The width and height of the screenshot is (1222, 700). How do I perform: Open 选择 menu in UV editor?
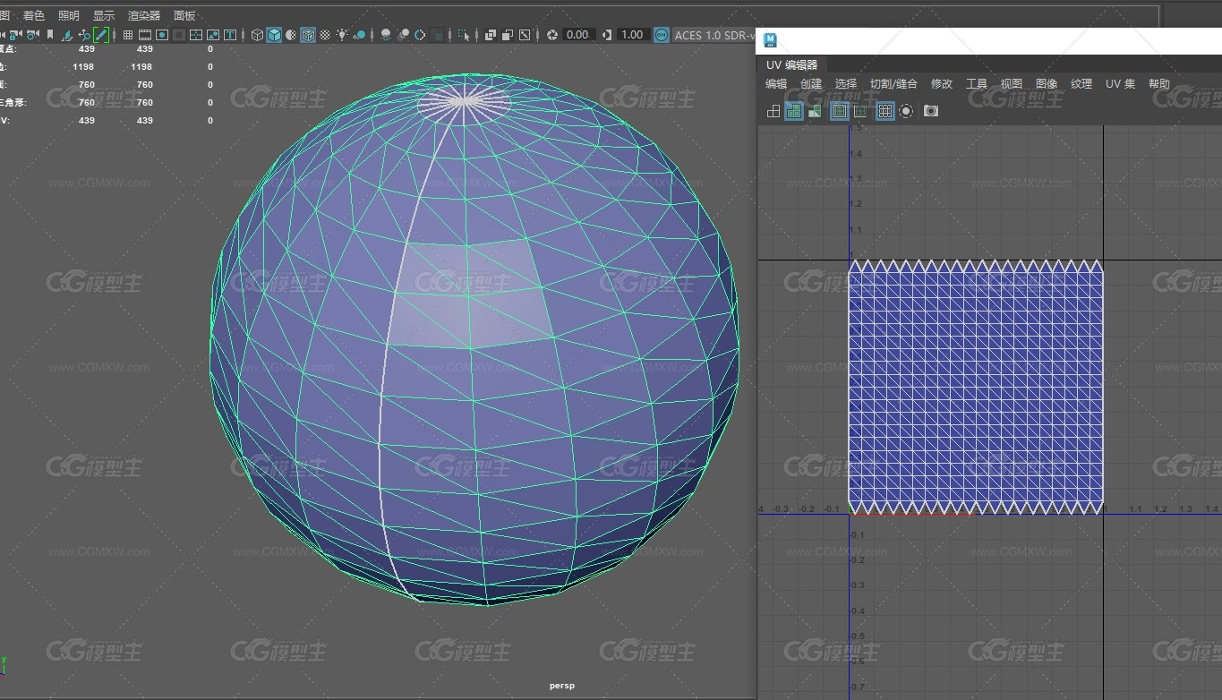pyautogui.click(x=846, y=83)
